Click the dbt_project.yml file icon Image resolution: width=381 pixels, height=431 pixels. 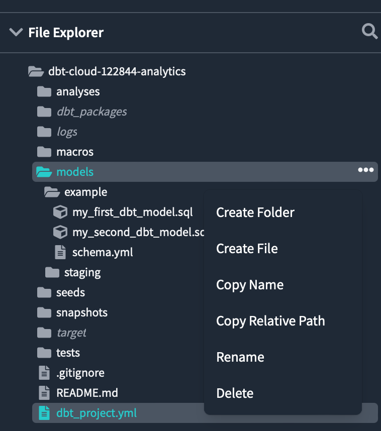pyautogui.click(x=45, y=413)
